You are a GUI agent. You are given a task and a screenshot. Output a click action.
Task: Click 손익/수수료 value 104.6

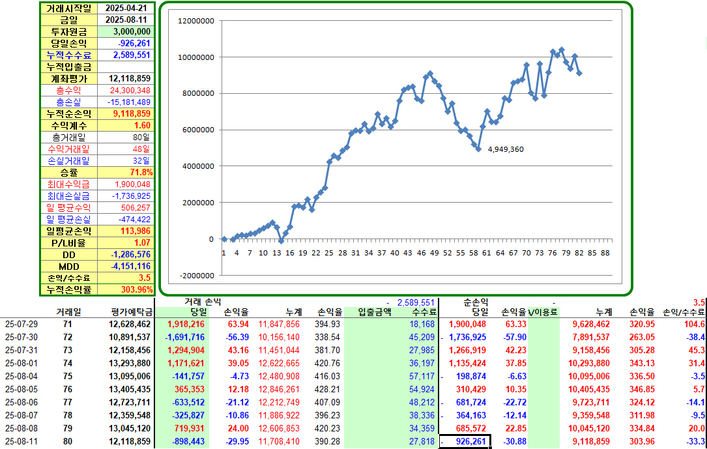[695, 324]
